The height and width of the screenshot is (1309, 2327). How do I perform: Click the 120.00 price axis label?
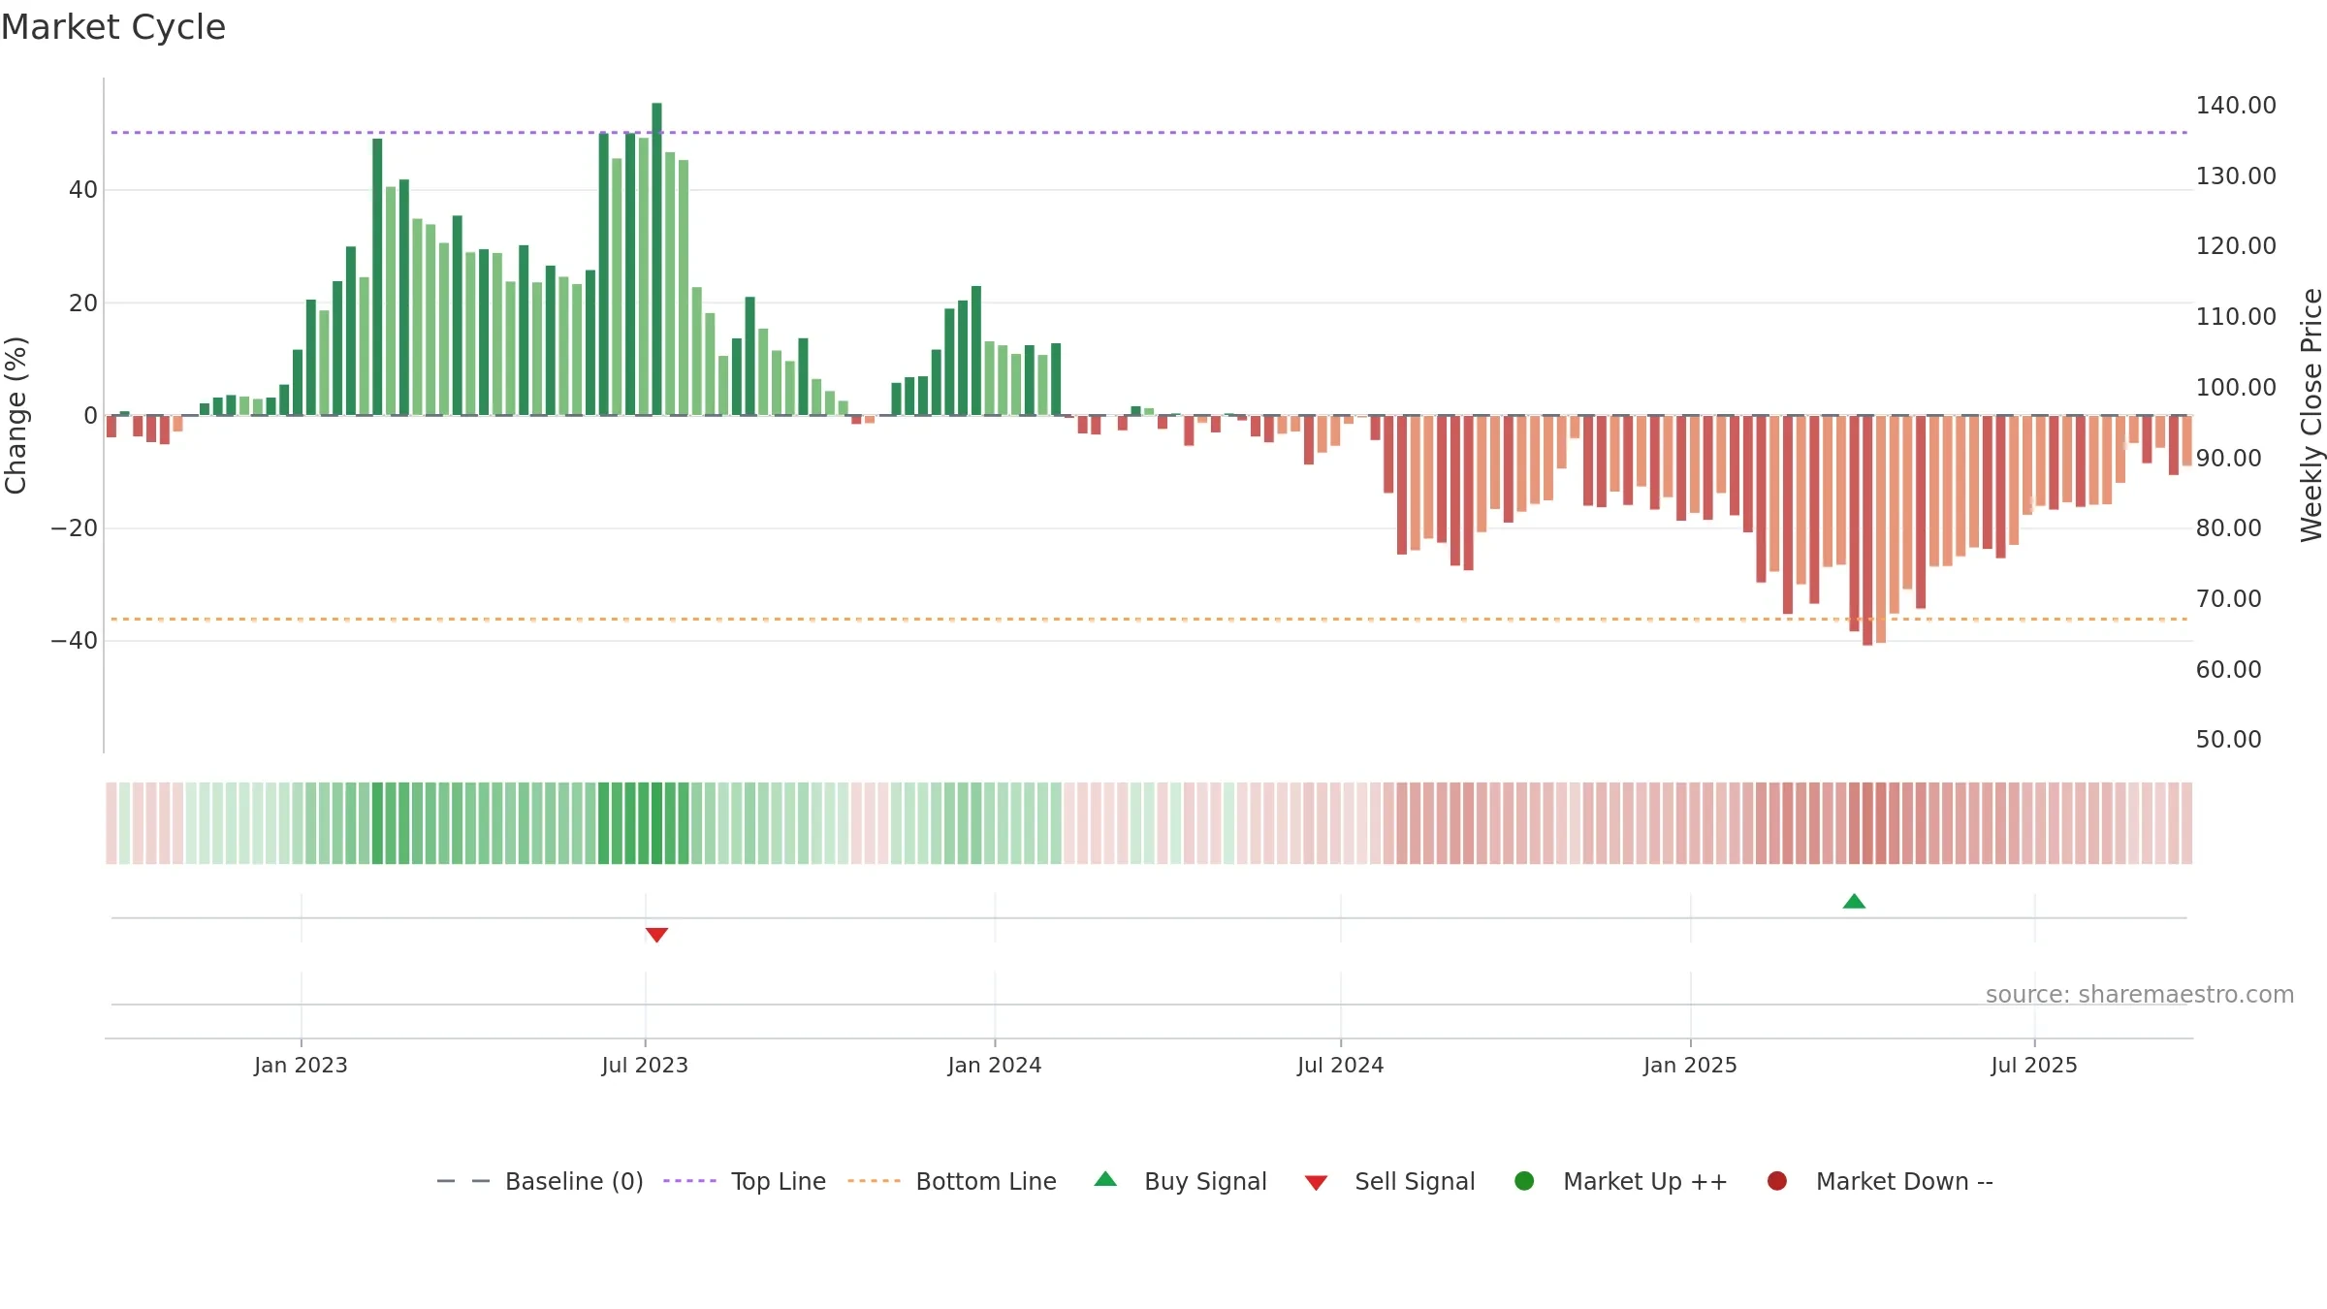pos(2236,245)
